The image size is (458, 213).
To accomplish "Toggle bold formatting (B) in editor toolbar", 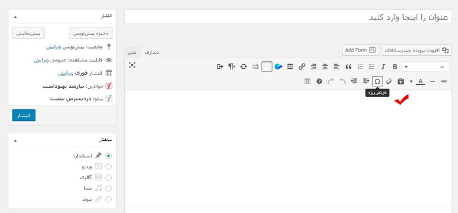I will pyautogui.click(x=394, y=67).
